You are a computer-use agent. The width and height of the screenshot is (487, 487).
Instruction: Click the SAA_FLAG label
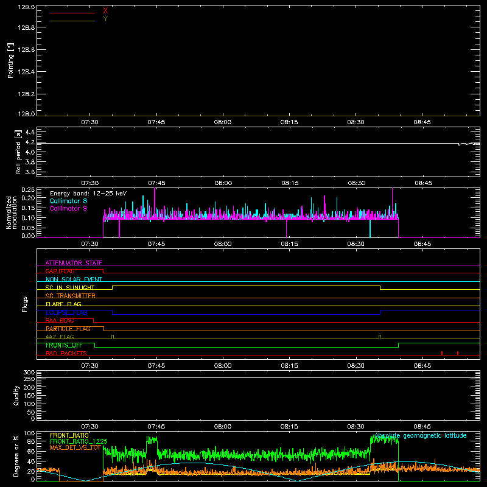[x=60, y=321]
